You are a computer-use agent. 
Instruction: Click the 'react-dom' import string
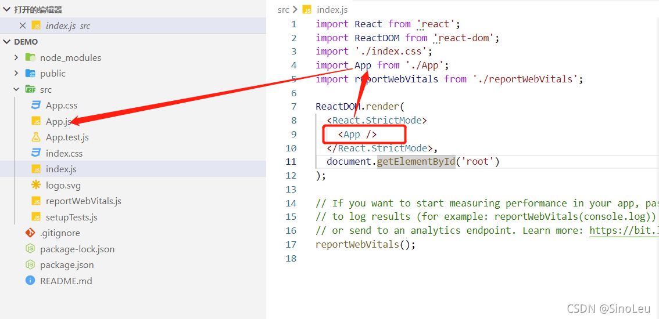pos(464,38)
